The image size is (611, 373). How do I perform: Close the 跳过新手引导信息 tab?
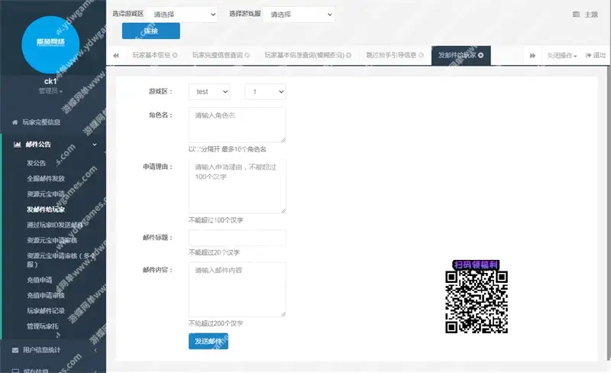(x=421, y=55)
